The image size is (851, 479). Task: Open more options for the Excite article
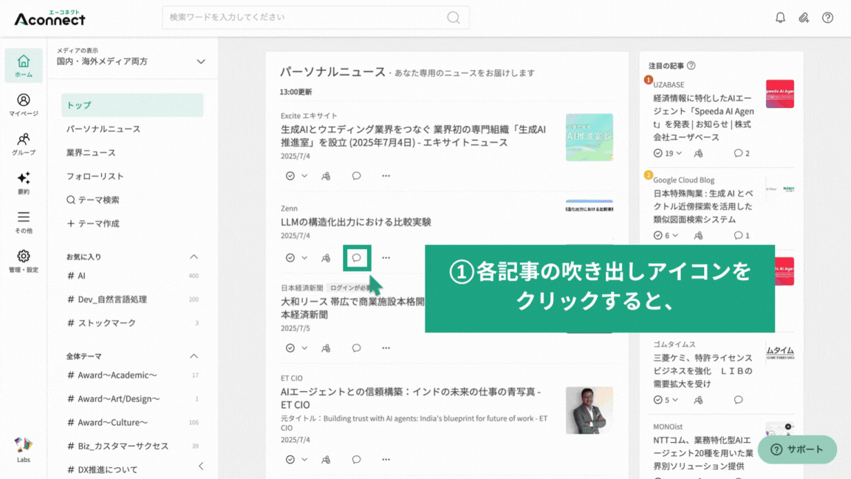coord(386,175)
